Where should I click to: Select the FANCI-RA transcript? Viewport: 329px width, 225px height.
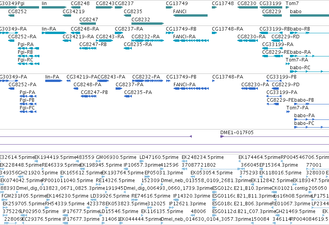pyautogui.click(x=191, y=41)
